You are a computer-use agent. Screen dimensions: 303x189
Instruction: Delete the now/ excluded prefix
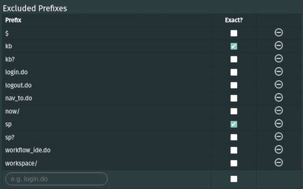coord(278,111)
